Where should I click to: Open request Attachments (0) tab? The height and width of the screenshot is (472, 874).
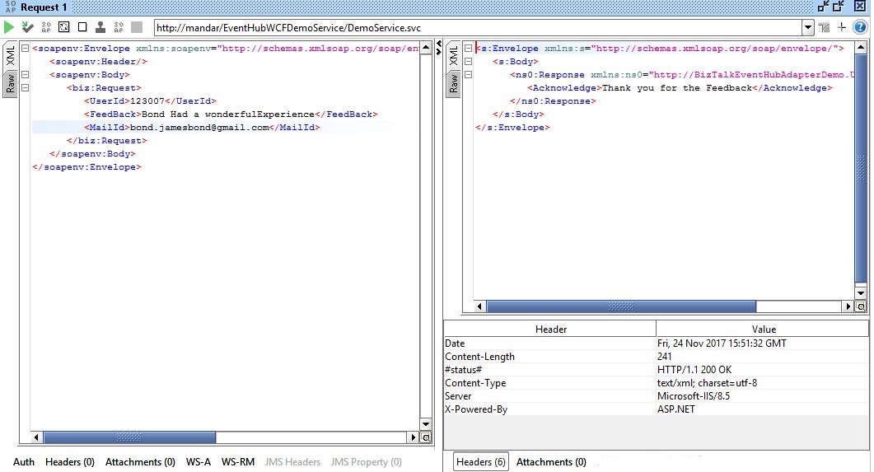point(140,462)
